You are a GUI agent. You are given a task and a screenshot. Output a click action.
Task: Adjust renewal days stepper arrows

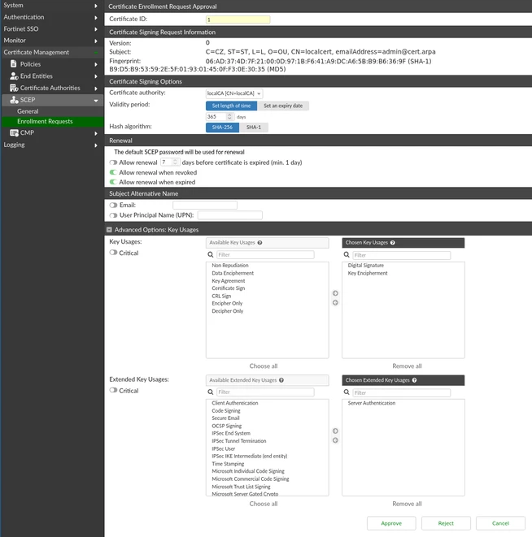(175, 162)
